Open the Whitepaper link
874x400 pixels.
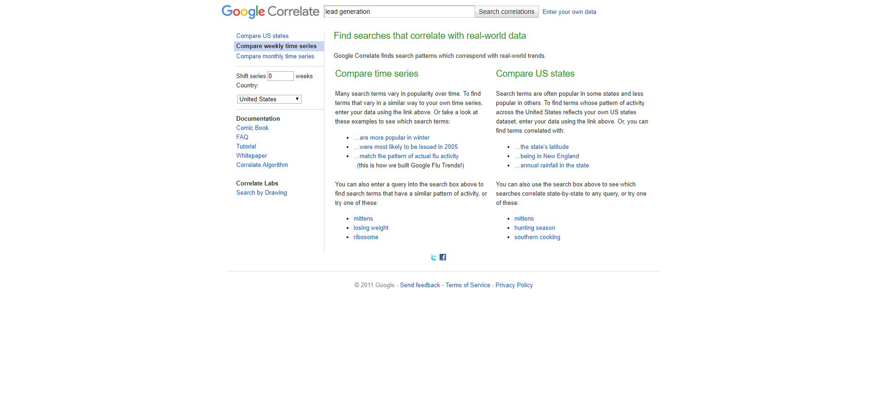(x=251, y=155)
